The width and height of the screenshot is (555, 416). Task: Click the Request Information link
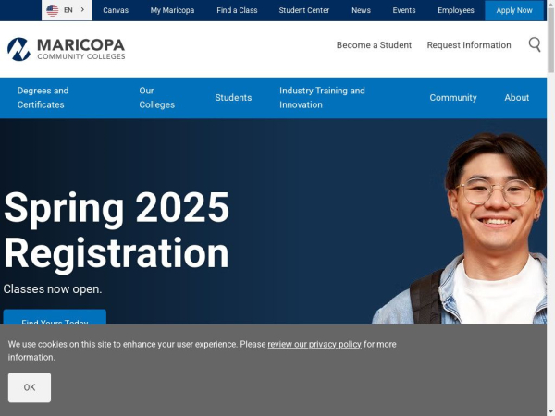[x=469, y=45]
